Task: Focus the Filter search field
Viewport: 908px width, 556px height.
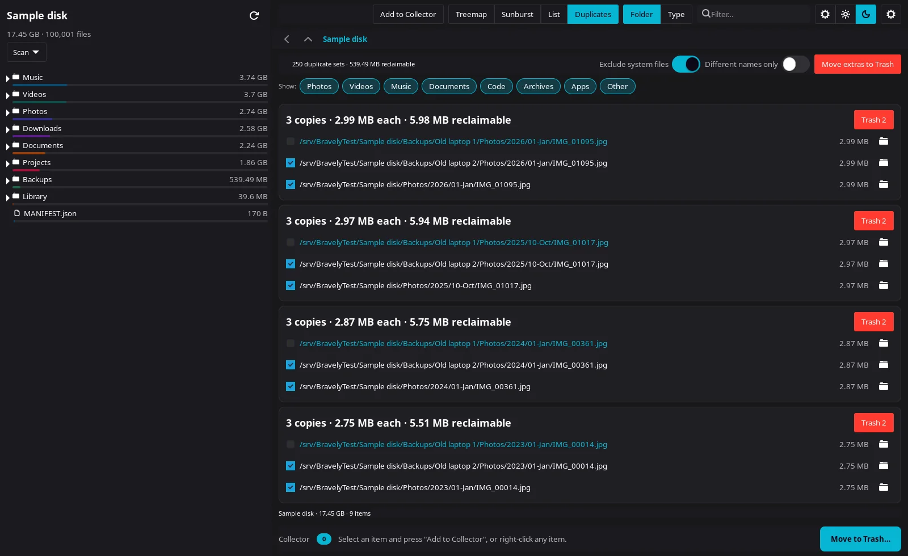Action: pos(755,14)
